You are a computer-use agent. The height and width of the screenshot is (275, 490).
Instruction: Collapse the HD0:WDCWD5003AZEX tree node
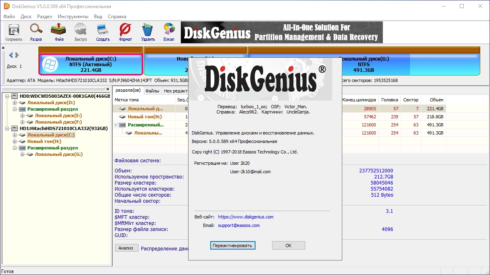coord(7,96)
